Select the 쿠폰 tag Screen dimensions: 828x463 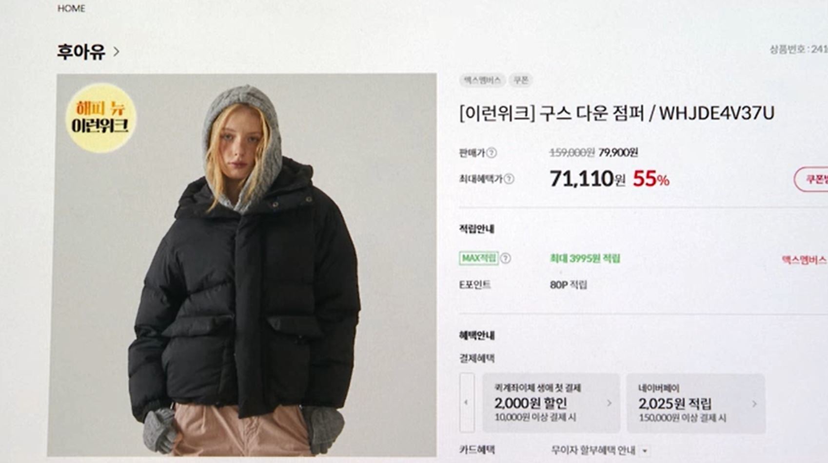coord(521,80)
